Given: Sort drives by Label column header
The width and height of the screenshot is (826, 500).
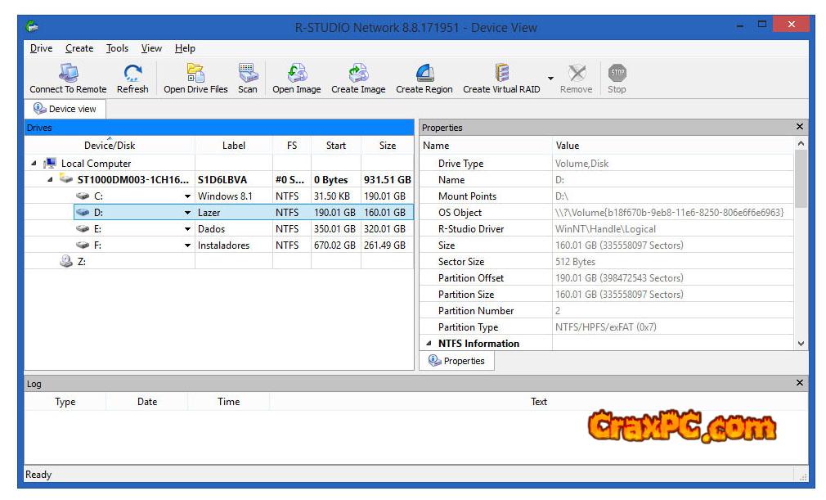Looking at the screenshot, I should 233,146.
